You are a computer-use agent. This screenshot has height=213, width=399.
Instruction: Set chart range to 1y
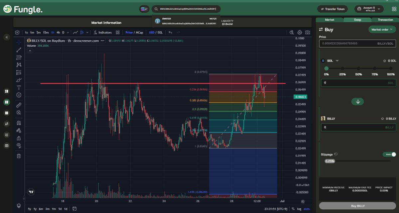(35, 209)
